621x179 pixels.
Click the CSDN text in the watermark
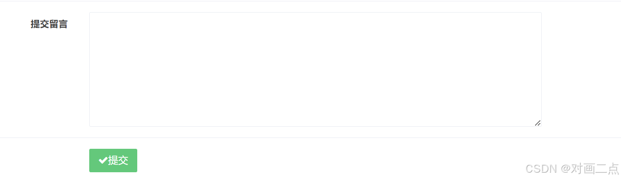coord(541,169)
